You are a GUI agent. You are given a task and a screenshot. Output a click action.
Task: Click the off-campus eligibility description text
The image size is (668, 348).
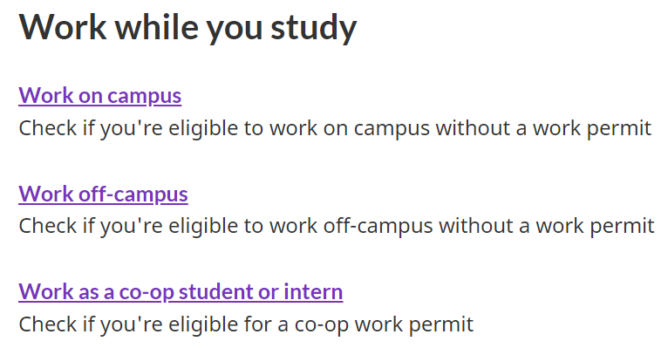tap(337, 227)
